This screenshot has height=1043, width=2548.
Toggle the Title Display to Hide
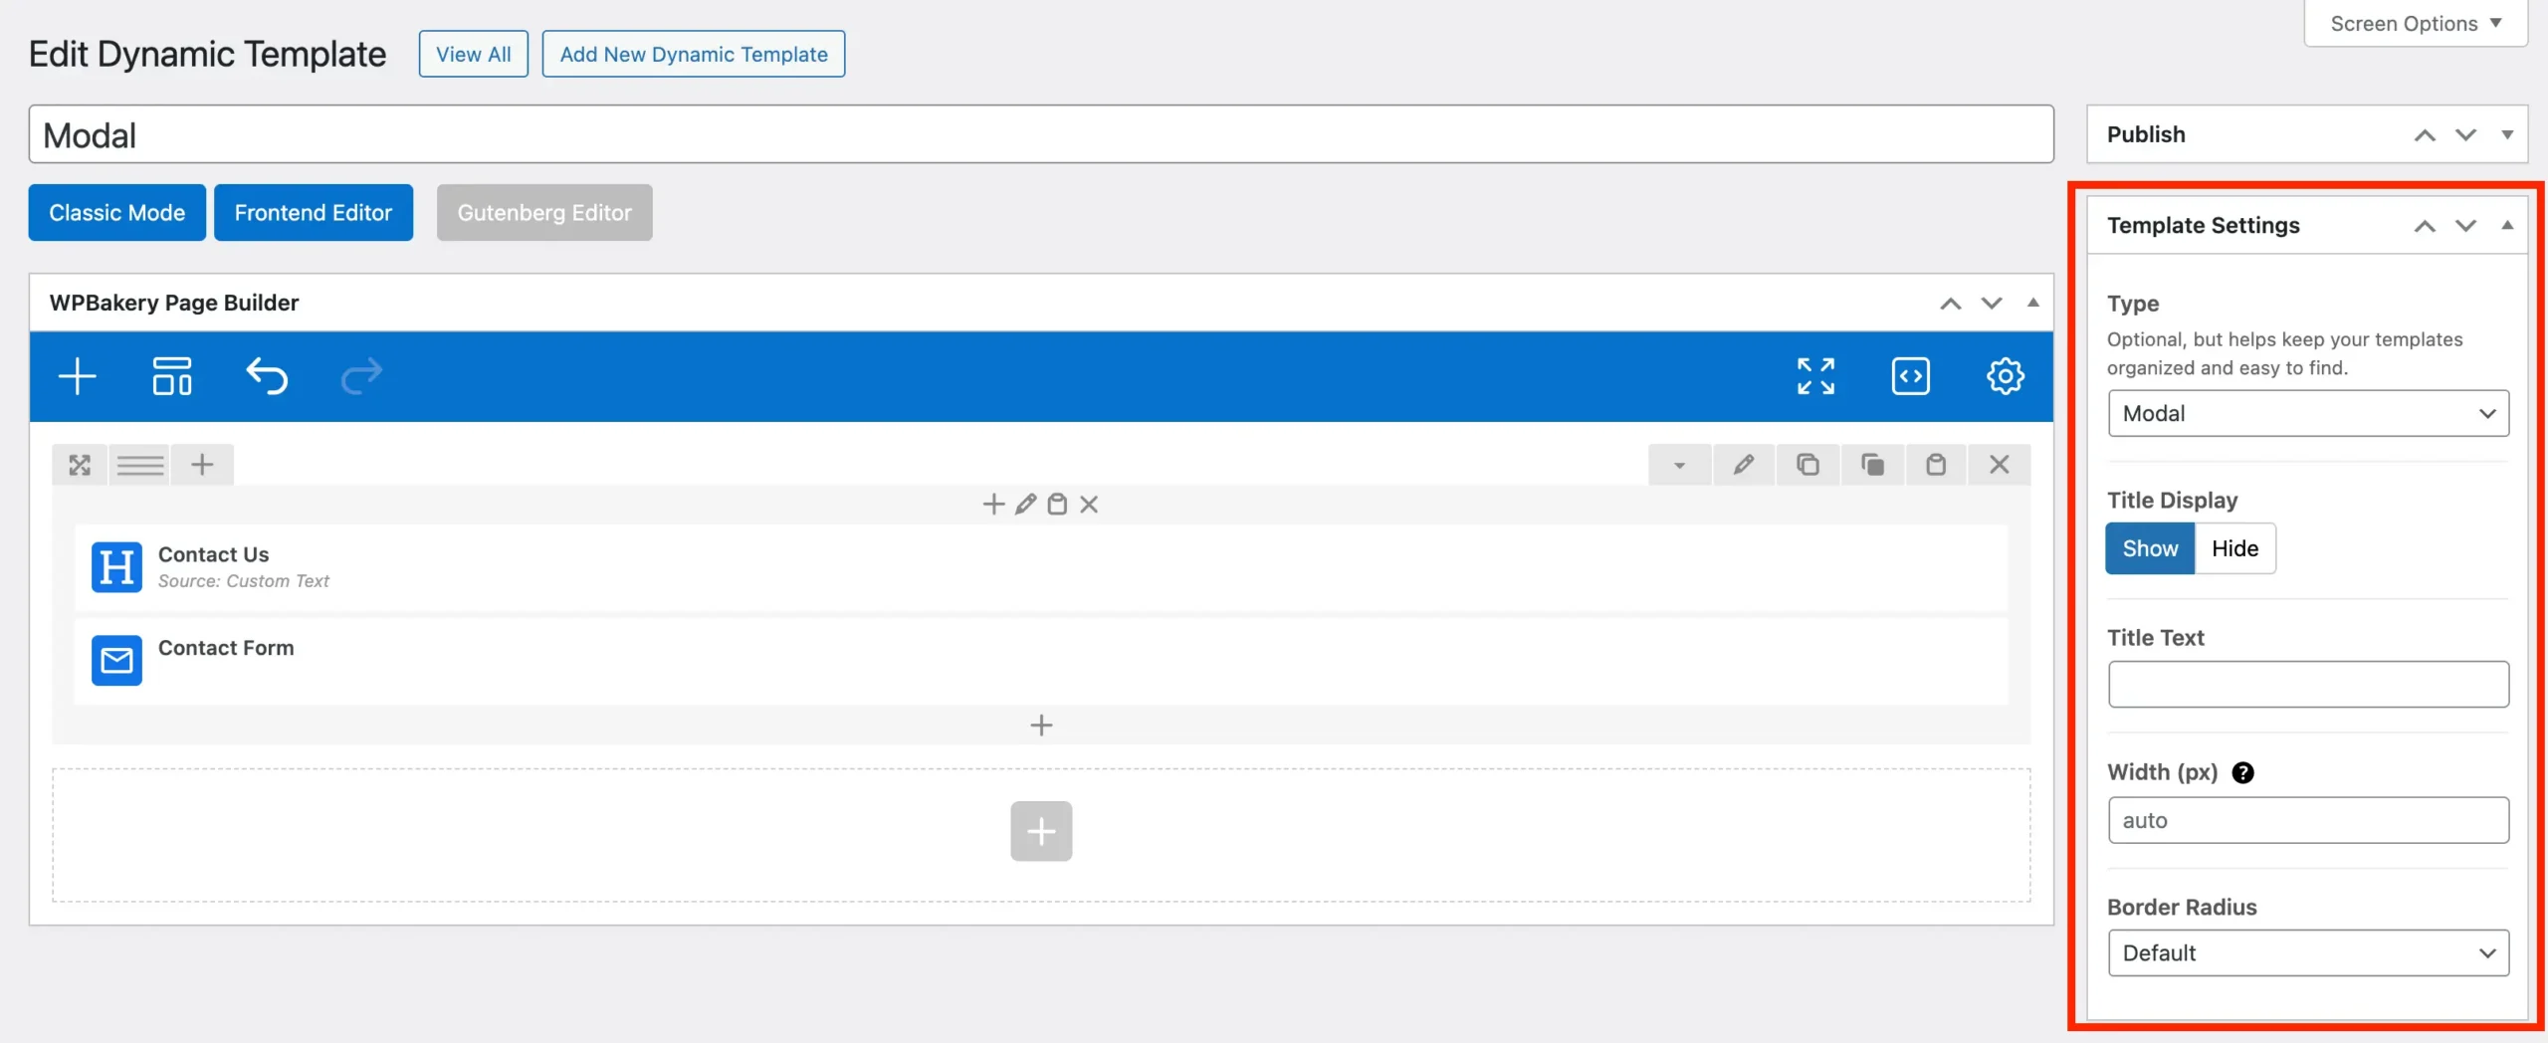tap(2235, 548)
